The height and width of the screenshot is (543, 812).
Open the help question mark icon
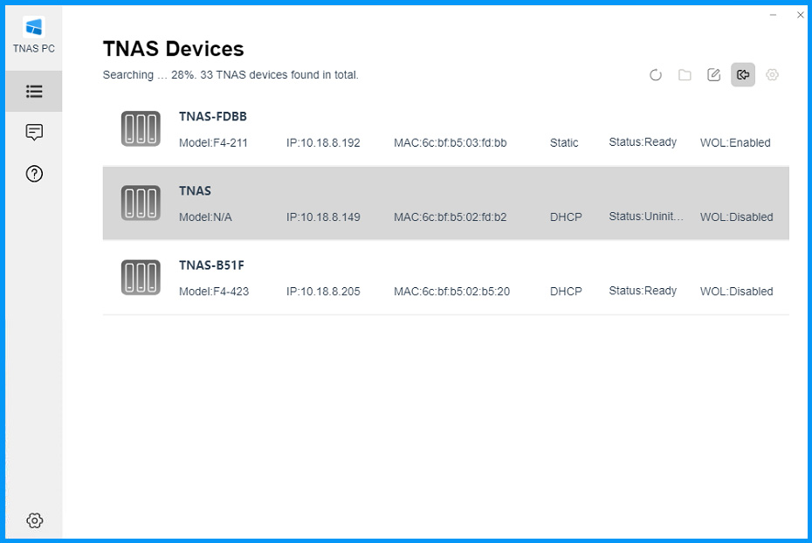[34, 174]
